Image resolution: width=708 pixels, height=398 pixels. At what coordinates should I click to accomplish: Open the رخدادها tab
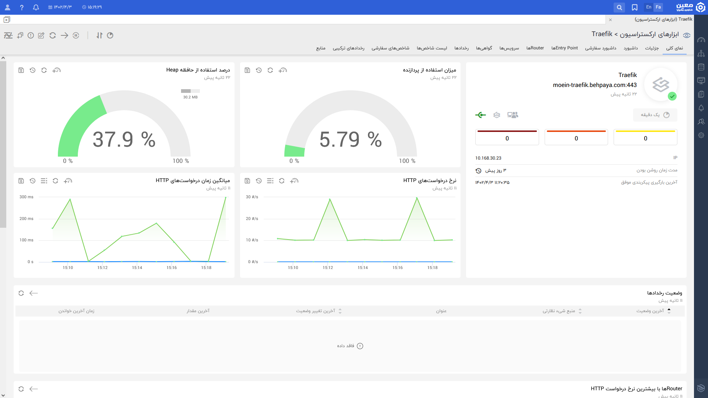click(x=462, y=48)
